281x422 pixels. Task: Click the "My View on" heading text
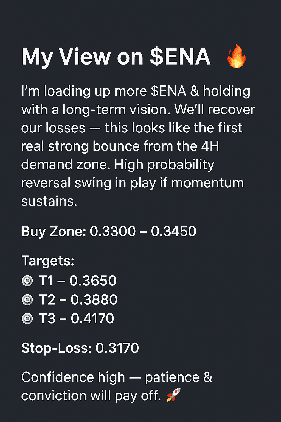[82, 57]
